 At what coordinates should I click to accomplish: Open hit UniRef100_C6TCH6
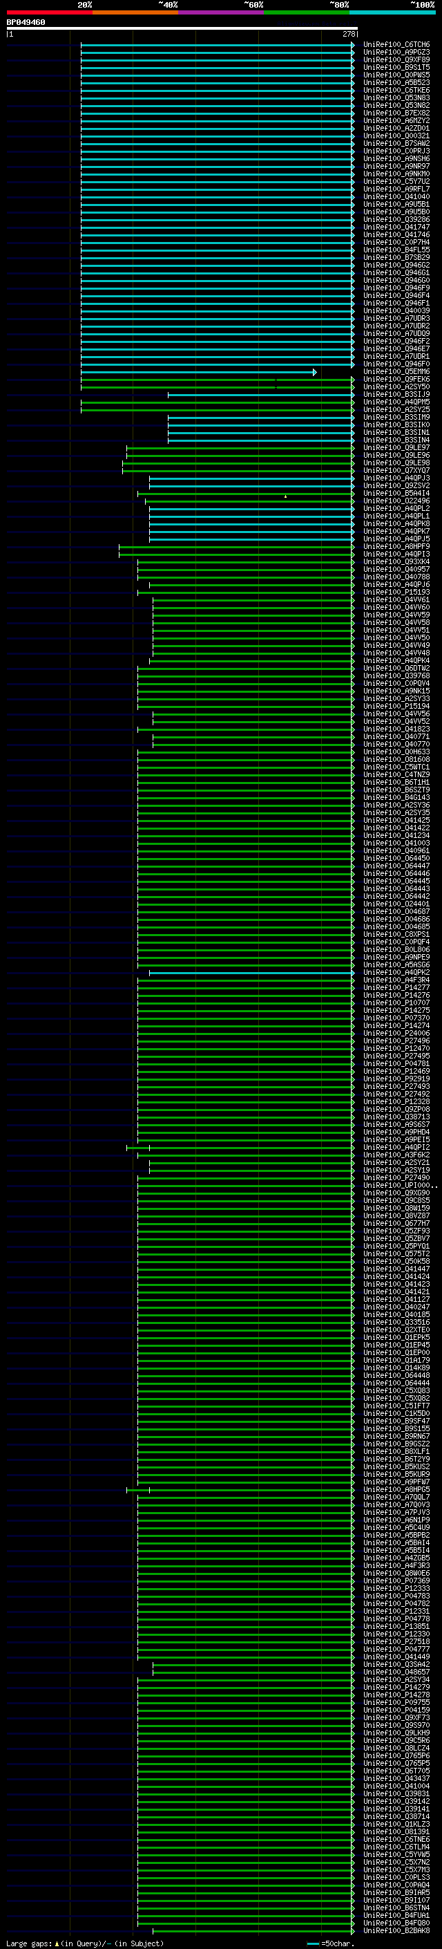pyautogui.click(x=396, y=45)
